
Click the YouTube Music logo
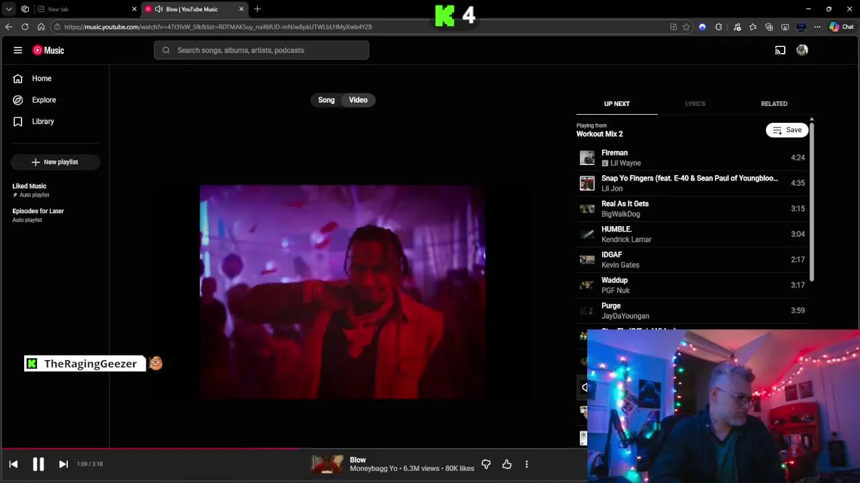point(48,50)
